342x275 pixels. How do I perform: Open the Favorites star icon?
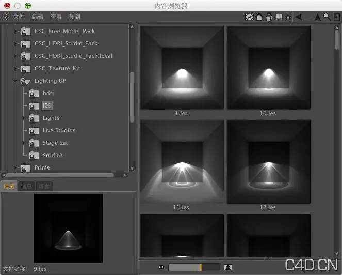(x=288, y=17)
